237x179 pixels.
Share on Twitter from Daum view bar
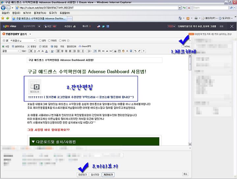pos(103,26)
